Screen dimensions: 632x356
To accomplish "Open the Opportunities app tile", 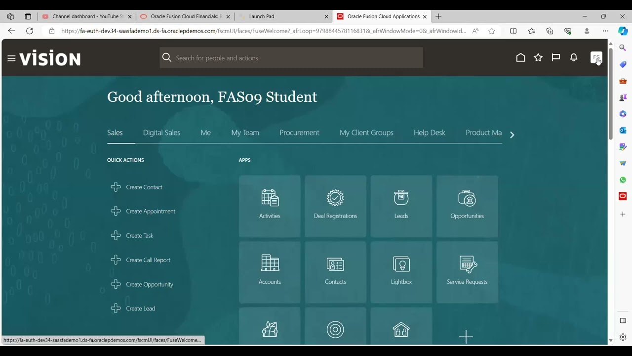I will point(467,206).
